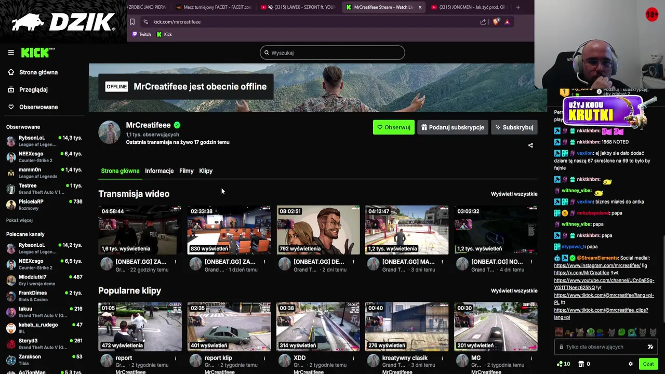
Task: Click the Kick logo in the header
Action: pos(37,52)
